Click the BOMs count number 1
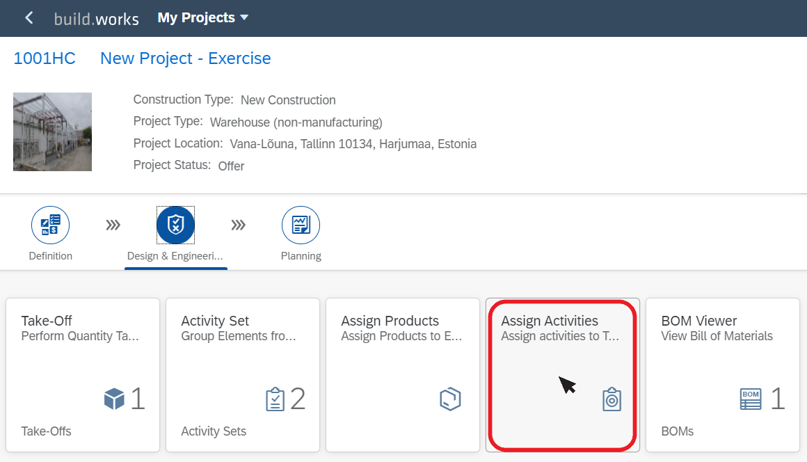 point(778,399)
